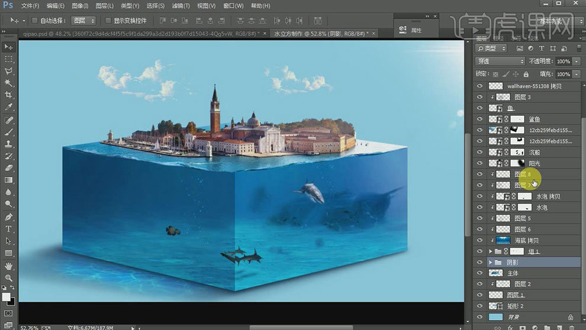Expand the 阴影 layer group
The height and width of the screenshot is (330, 586).
(x=490, y=262)
